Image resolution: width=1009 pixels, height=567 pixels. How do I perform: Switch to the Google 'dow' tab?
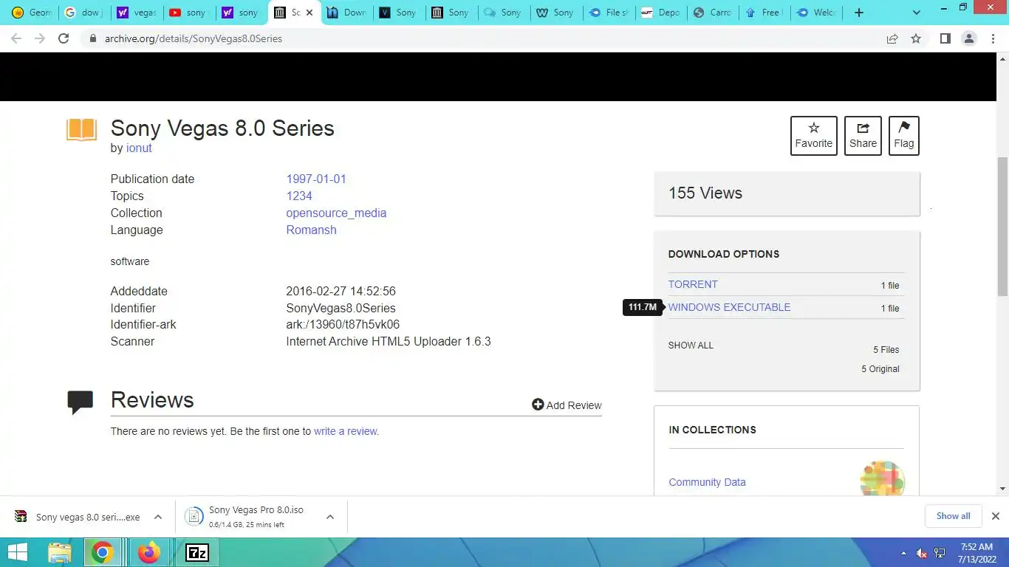click(83, 13)
